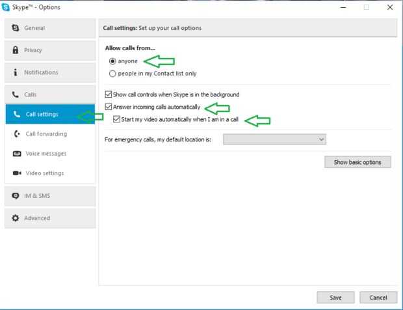Click the Notifications info icon
The image size is (403, 310).
pos(16,72)
